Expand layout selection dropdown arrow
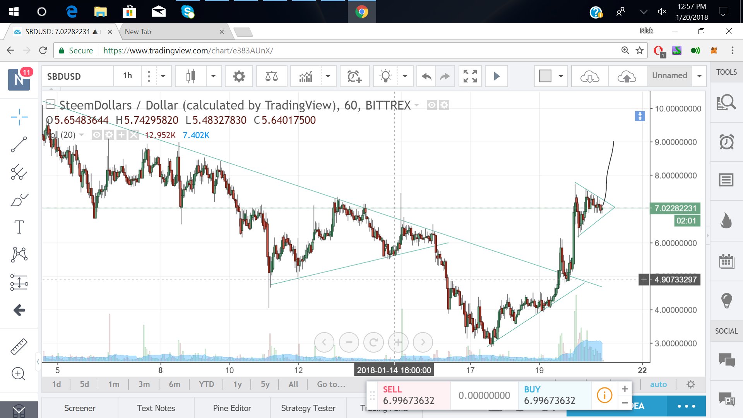Viewport: 743px width, 418px height. [561, 76]
